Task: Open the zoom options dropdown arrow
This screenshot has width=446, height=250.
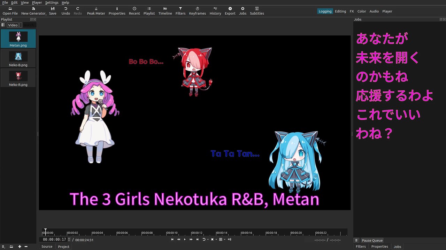Action: pos(216,240)
